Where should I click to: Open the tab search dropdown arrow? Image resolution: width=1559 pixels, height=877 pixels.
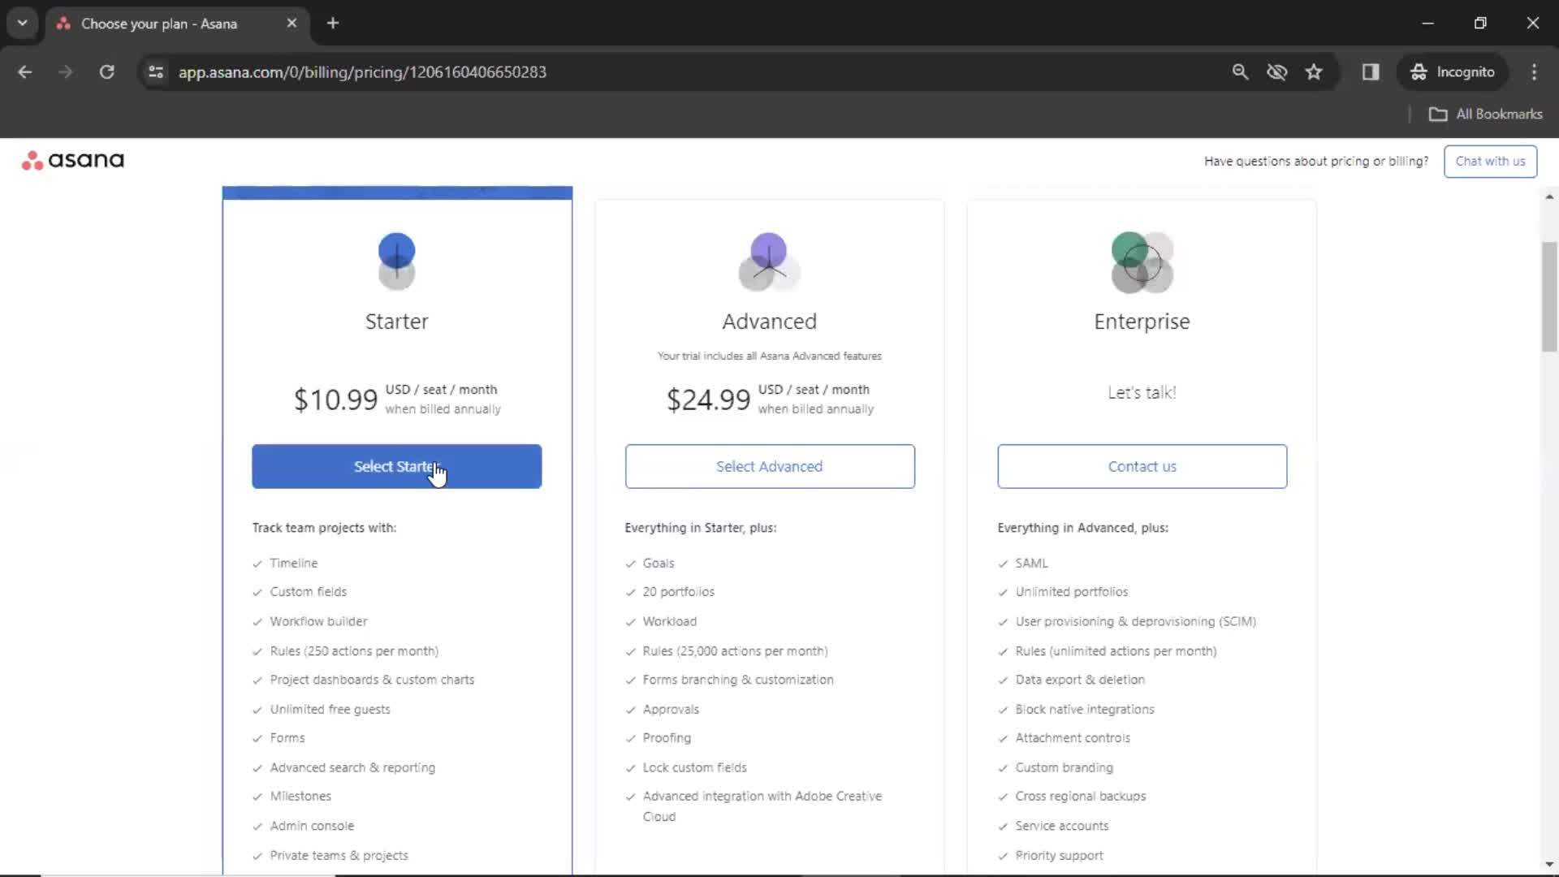23,24
